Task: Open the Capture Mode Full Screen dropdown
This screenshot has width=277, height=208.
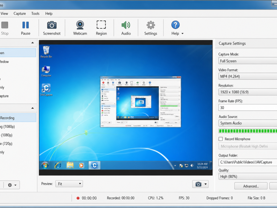Action: click(248, 61)
